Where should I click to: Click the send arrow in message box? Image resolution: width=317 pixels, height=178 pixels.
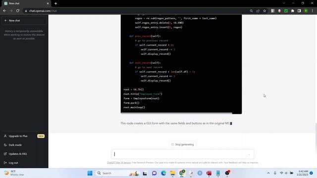[249, 154]
